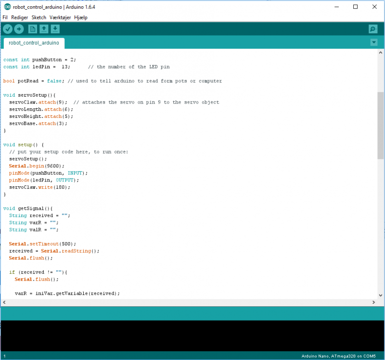Create a new sketch with the New icon
Screen dimensions: 385x360
pos(32,29)
